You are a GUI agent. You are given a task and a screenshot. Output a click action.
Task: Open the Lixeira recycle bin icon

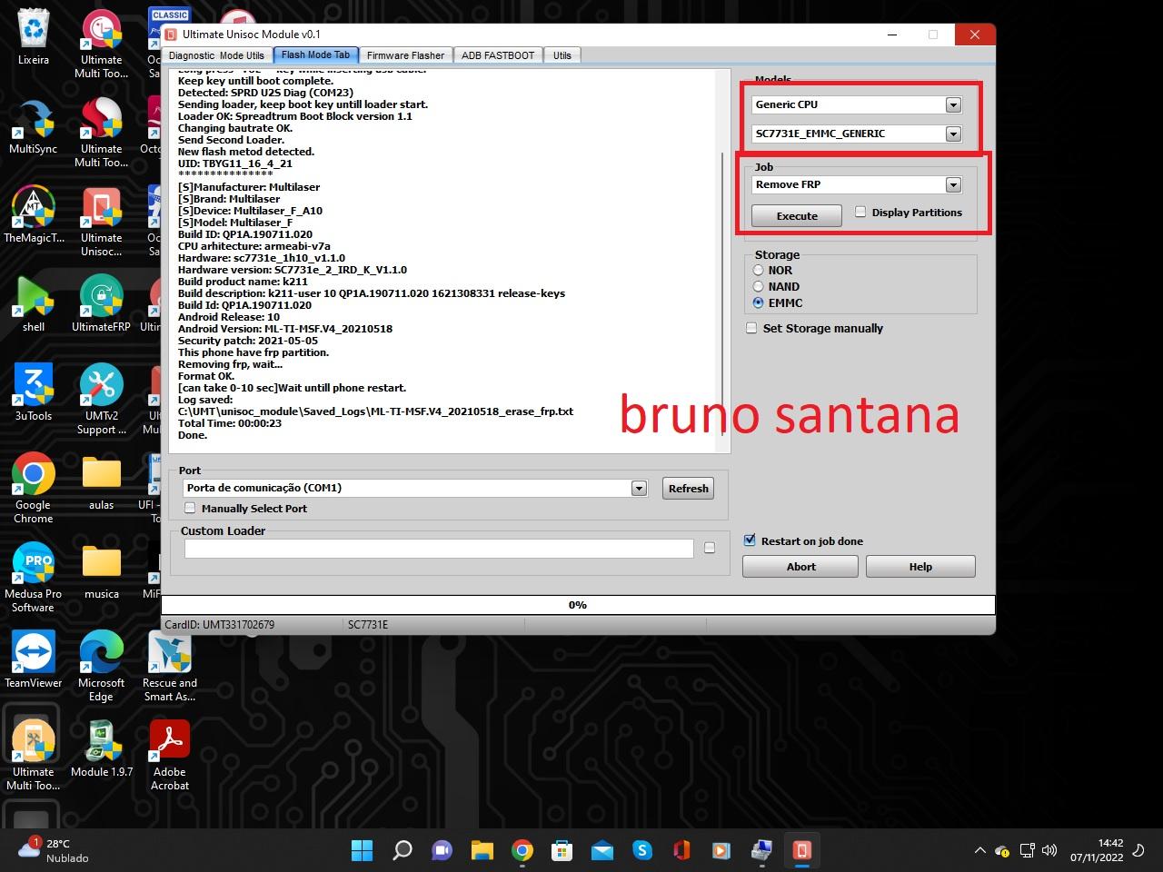tap(34, 36)
